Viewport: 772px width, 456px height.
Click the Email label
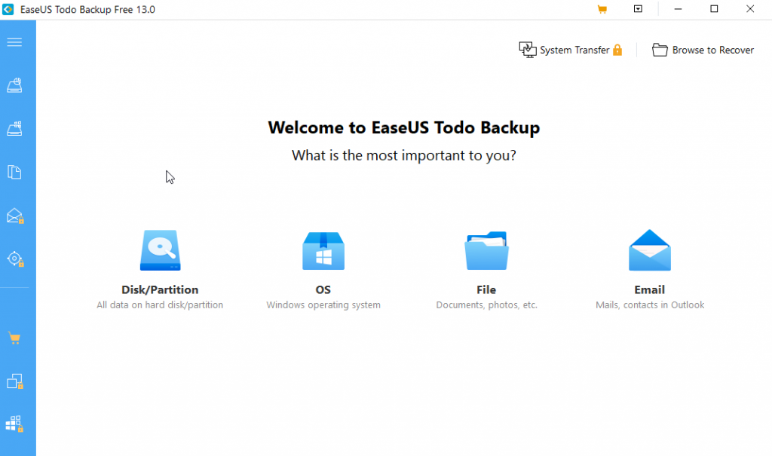(x=649, y=289)
